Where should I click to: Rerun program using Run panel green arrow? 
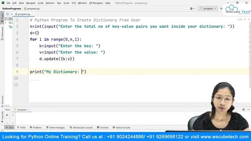pyautogui.click(x=7, y=115)
